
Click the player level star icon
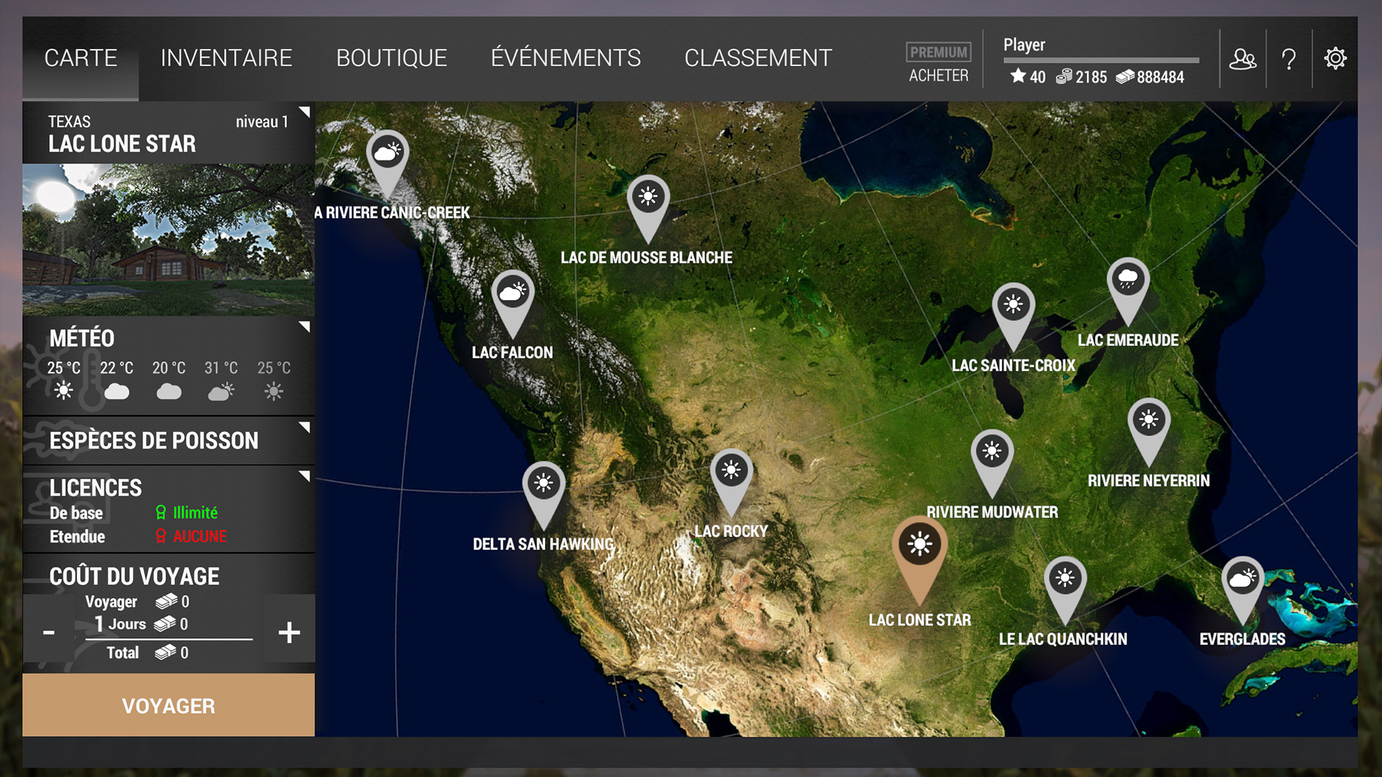(x=1018, y=76)
